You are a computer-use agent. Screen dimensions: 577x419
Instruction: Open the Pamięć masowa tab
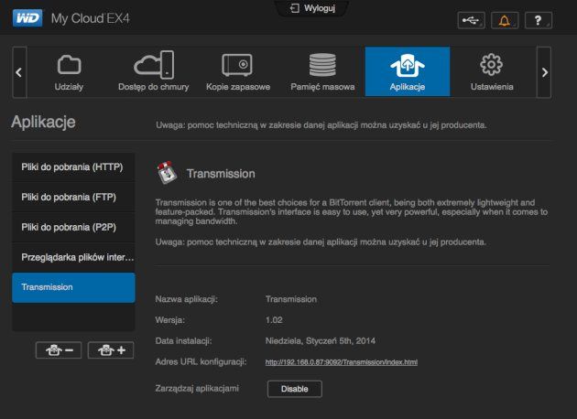(322, 72)
